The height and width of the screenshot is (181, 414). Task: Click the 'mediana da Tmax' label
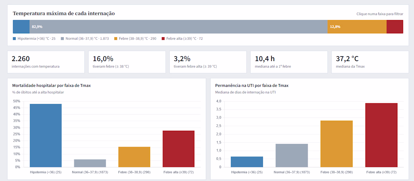350,67
